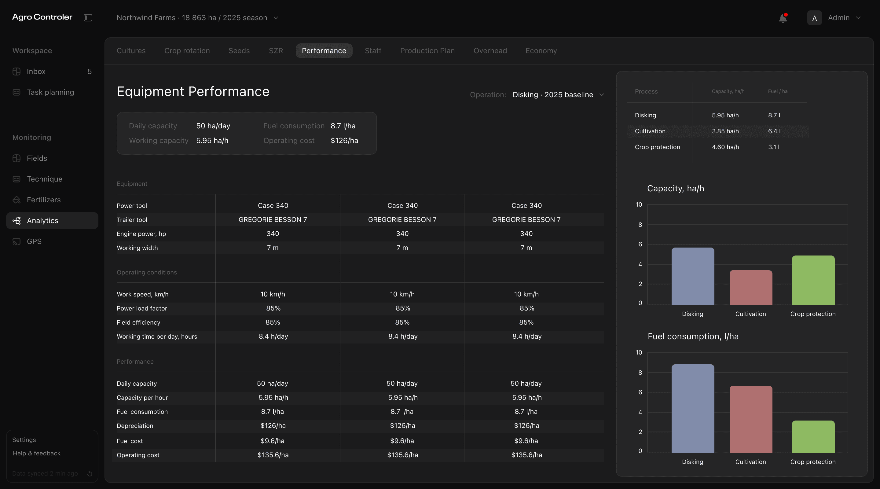
Task: Click Northwind Farms season title text
Action: pyautogui.click(x=192, y=18)
